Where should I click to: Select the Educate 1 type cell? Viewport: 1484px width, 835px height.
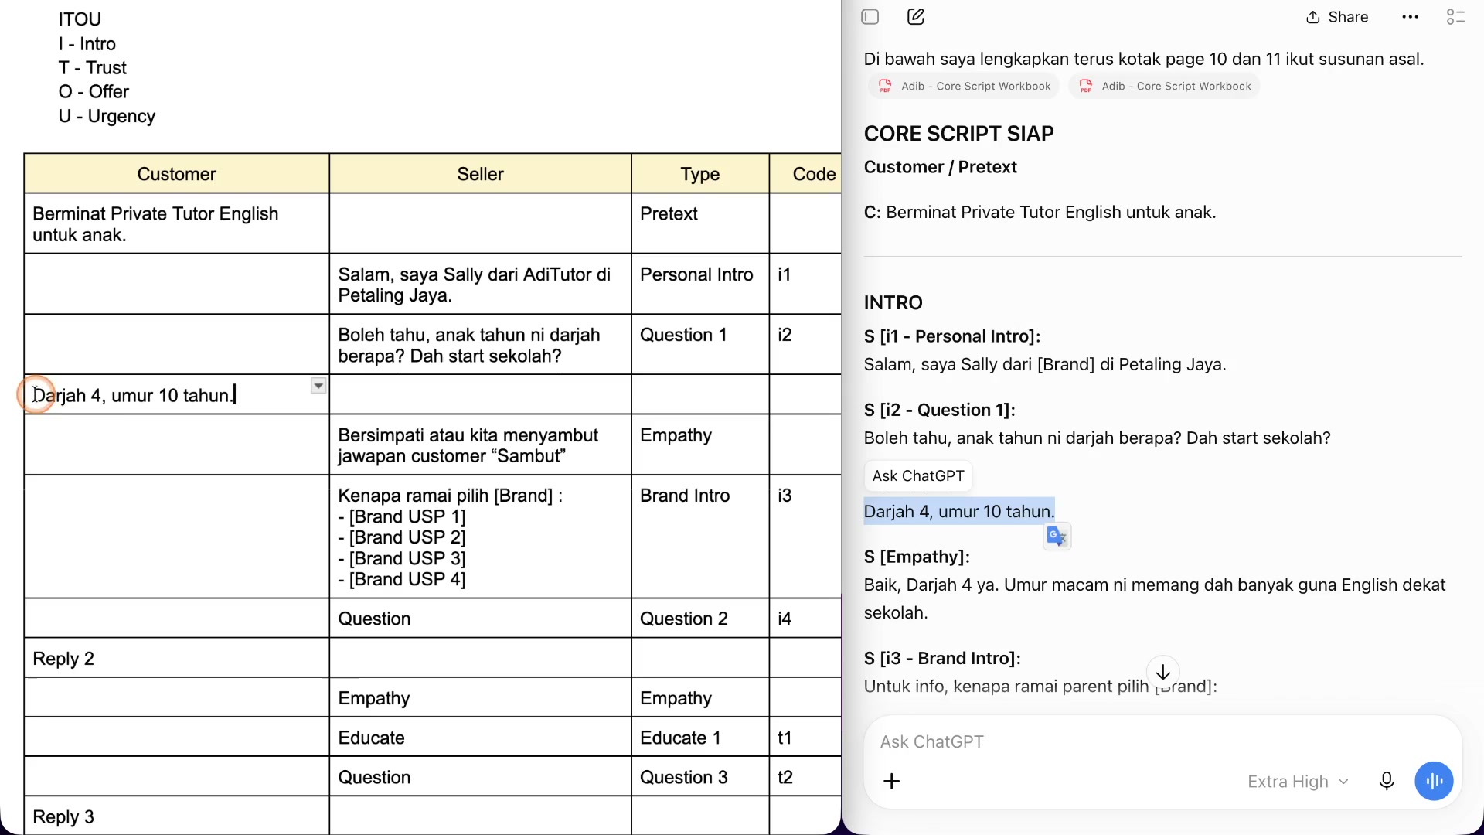tap(700, 738)
